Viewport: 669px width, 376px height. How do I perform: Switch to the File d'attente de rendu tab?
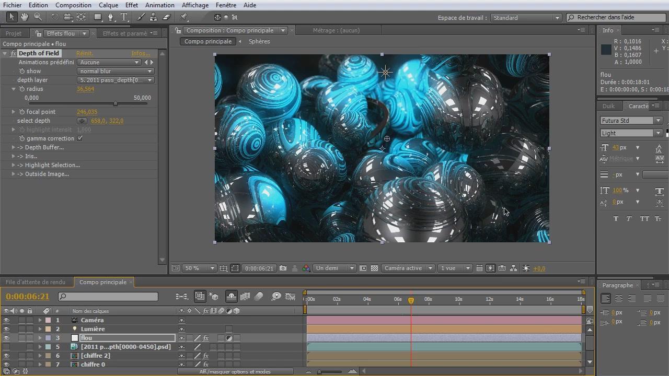(x=36, y=282)
